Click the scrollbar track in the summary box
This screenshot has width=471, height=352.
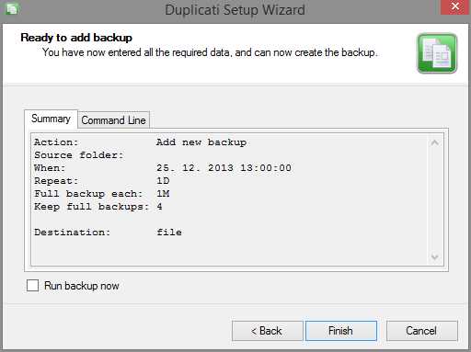tap(434, 199)
